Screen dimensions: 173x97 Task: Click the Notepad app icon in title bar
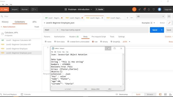pos(53,48)
